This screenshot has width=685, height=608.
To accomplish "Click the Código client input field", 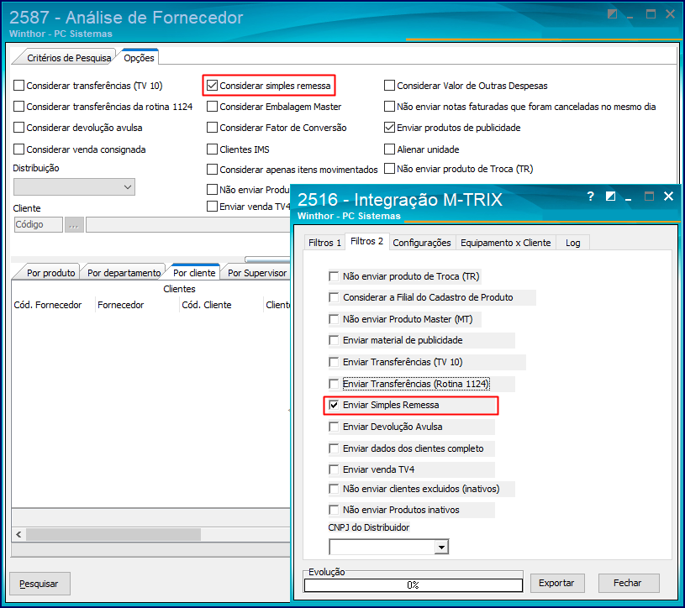I will 39,225.
